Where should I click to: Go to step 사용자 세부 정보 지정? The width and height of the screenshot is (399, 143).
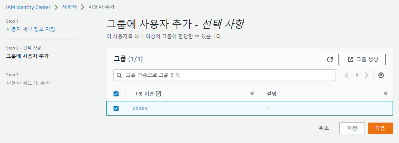pos(30,29)
